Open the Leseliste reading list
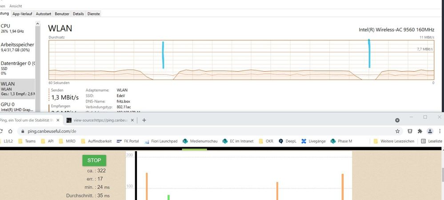Screen dimensions: 444x200 [x=432, y=141]
